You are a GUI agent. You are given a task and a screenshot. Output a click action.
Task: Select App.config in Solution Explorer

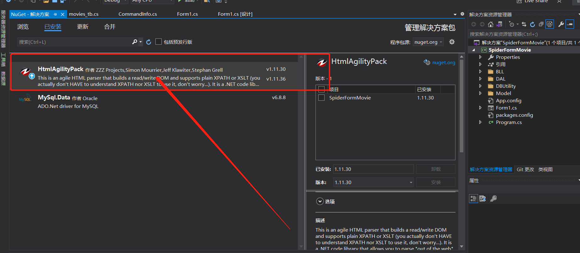[508, 100]
